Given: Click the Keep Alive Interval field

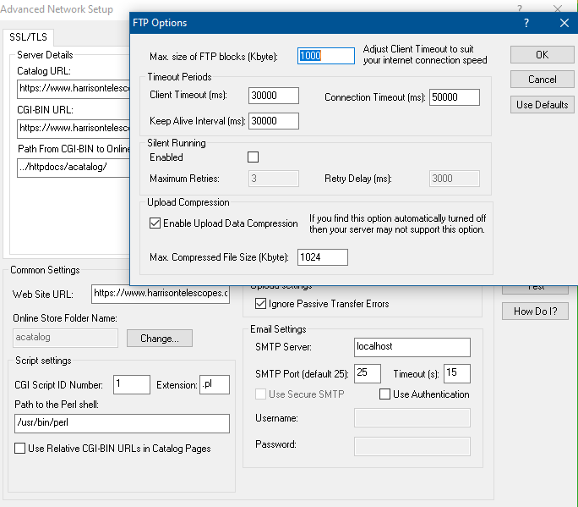Looking at the screenshot, I should (x=274, y=121).
